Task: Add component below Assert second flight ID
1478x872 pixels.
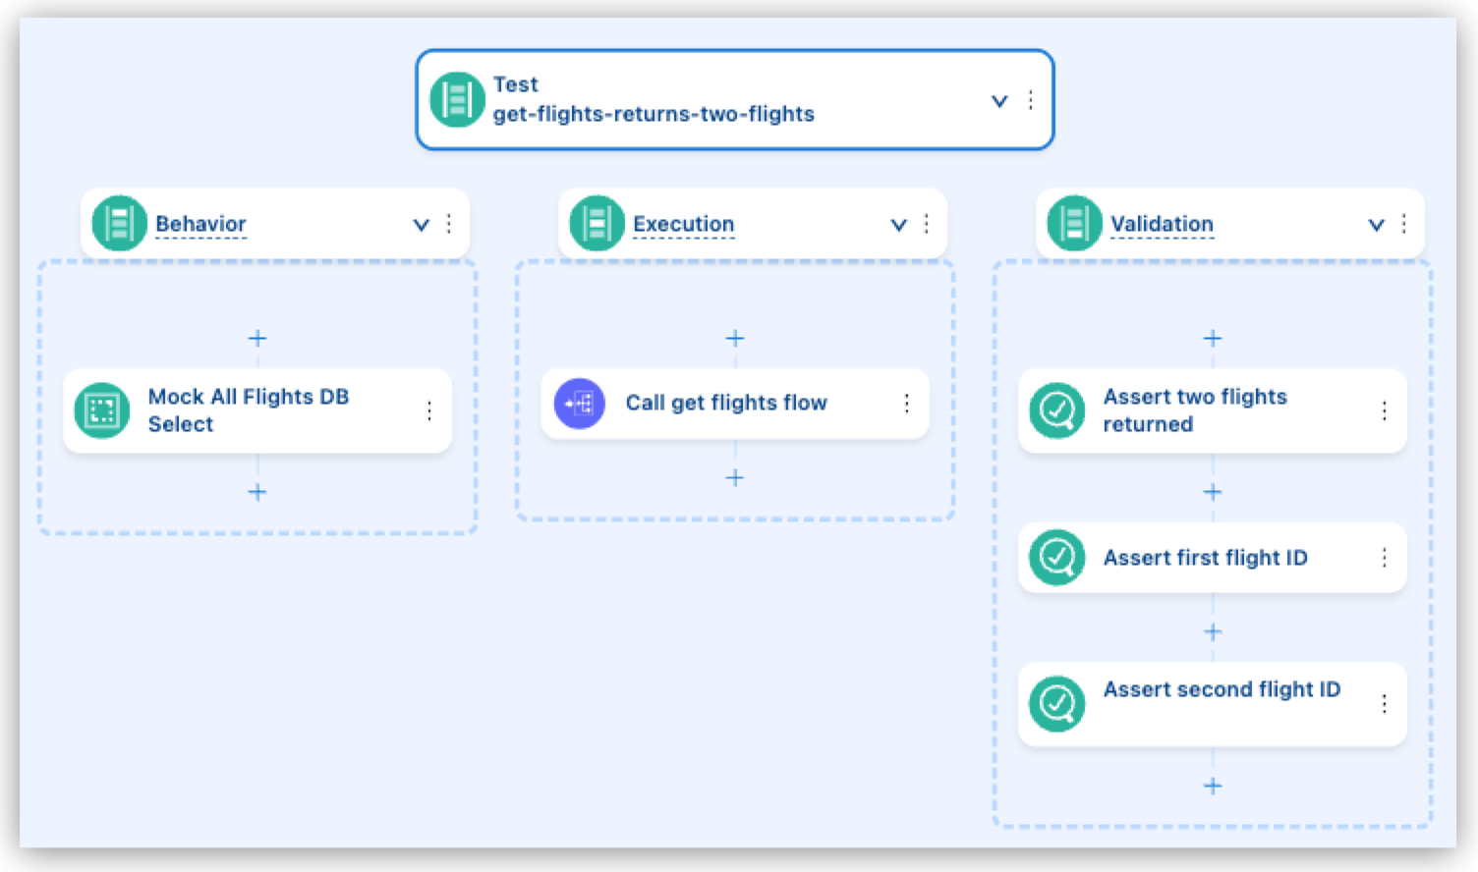Action: pos(1213,786)
